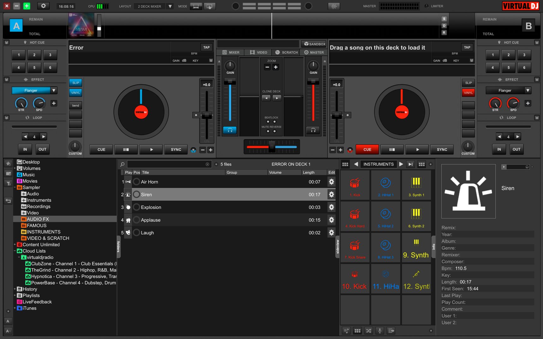
Task: Toggle SYNC on deck A
Action: (176, 149)
